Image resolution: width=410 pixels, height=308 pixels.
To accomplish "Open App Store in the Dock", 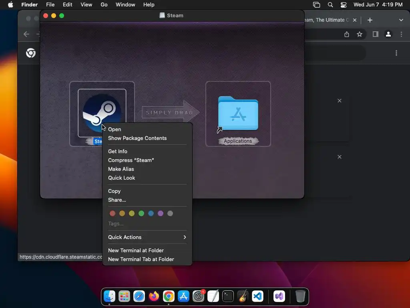I will 183,296.
